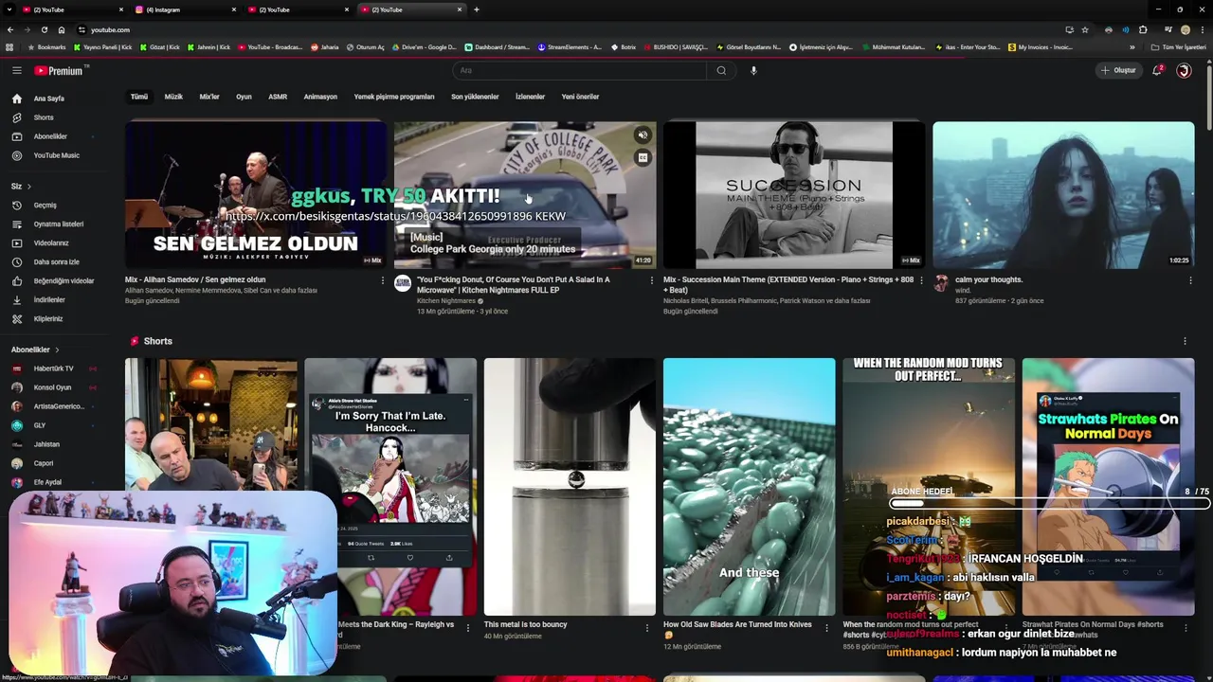Screen dimensions: 1213x682
Task: Open Beğendiğim videolar list
Action: [x=63, y=280]
